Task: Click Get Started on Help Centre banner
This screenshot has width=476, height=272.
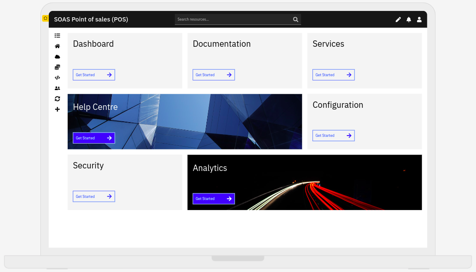Action: coord(94,138)
